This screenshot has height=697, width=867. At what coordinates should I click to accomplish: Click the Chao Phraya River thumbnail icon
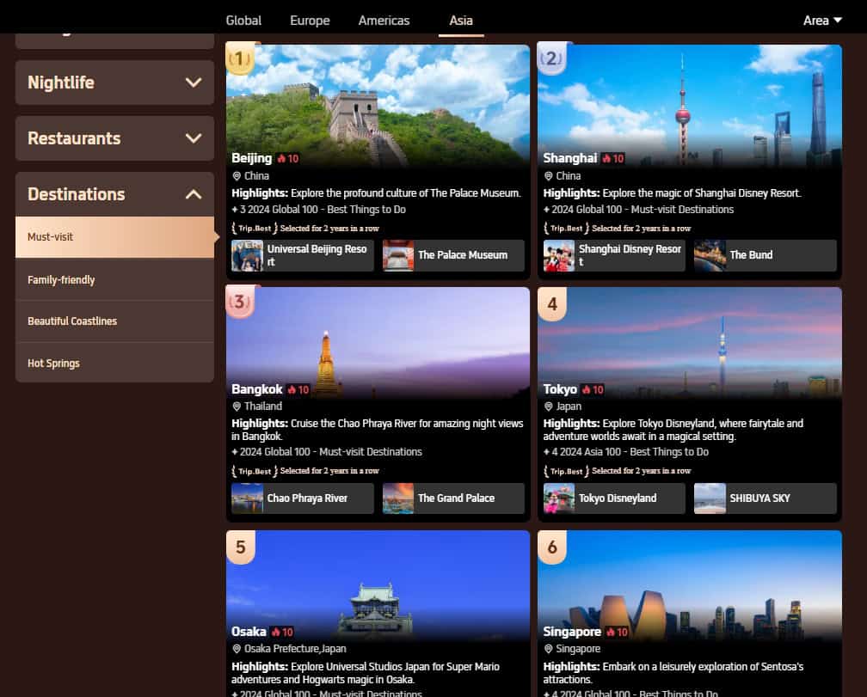(x=247, y=498)
